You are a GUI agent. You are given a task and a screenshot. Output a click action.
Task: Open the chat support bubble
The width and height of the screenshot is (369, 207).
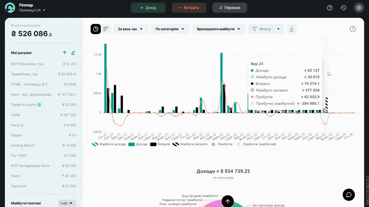(x=349, y=195)
